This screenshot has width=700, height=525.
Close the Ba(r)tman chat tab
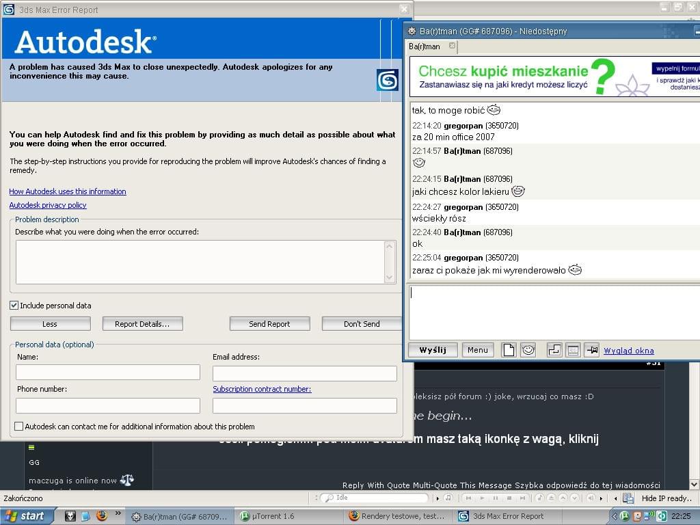[453, 46]
